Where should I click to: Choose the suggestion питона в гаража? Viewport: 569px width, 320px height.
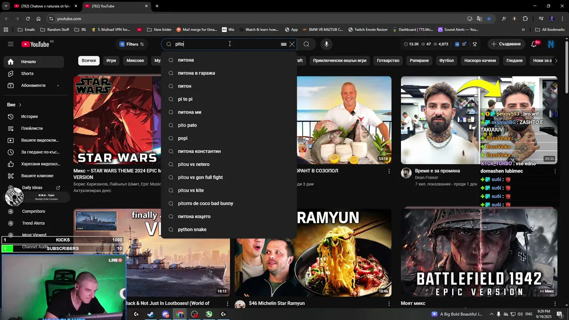[x=229, y=73]
